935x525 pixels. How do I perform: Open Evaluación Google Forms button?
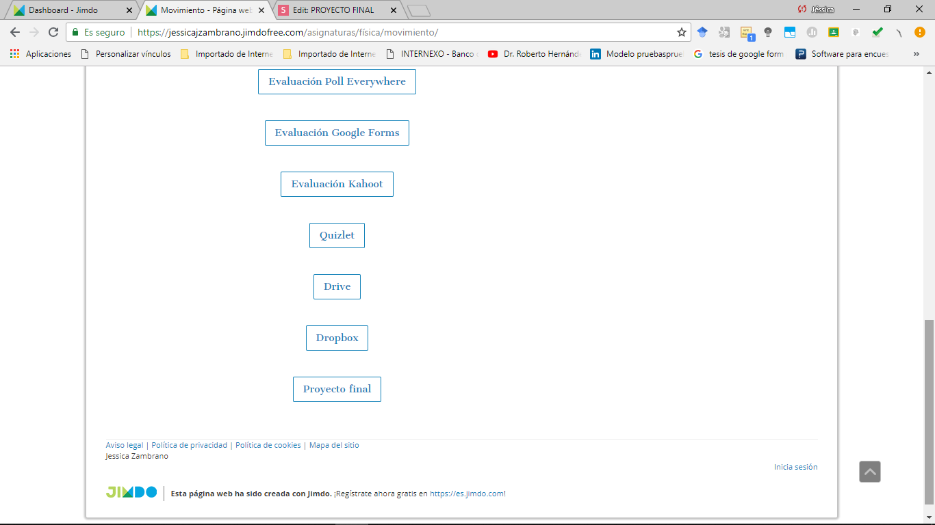(x=337, y=133)
